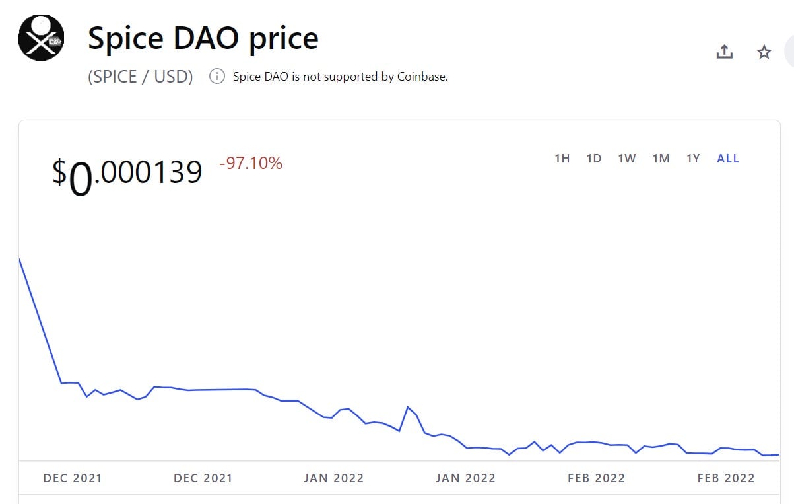Click the Spice DAO price heading
This screenshot has height=504, width=794.
[x=202, y=38]
